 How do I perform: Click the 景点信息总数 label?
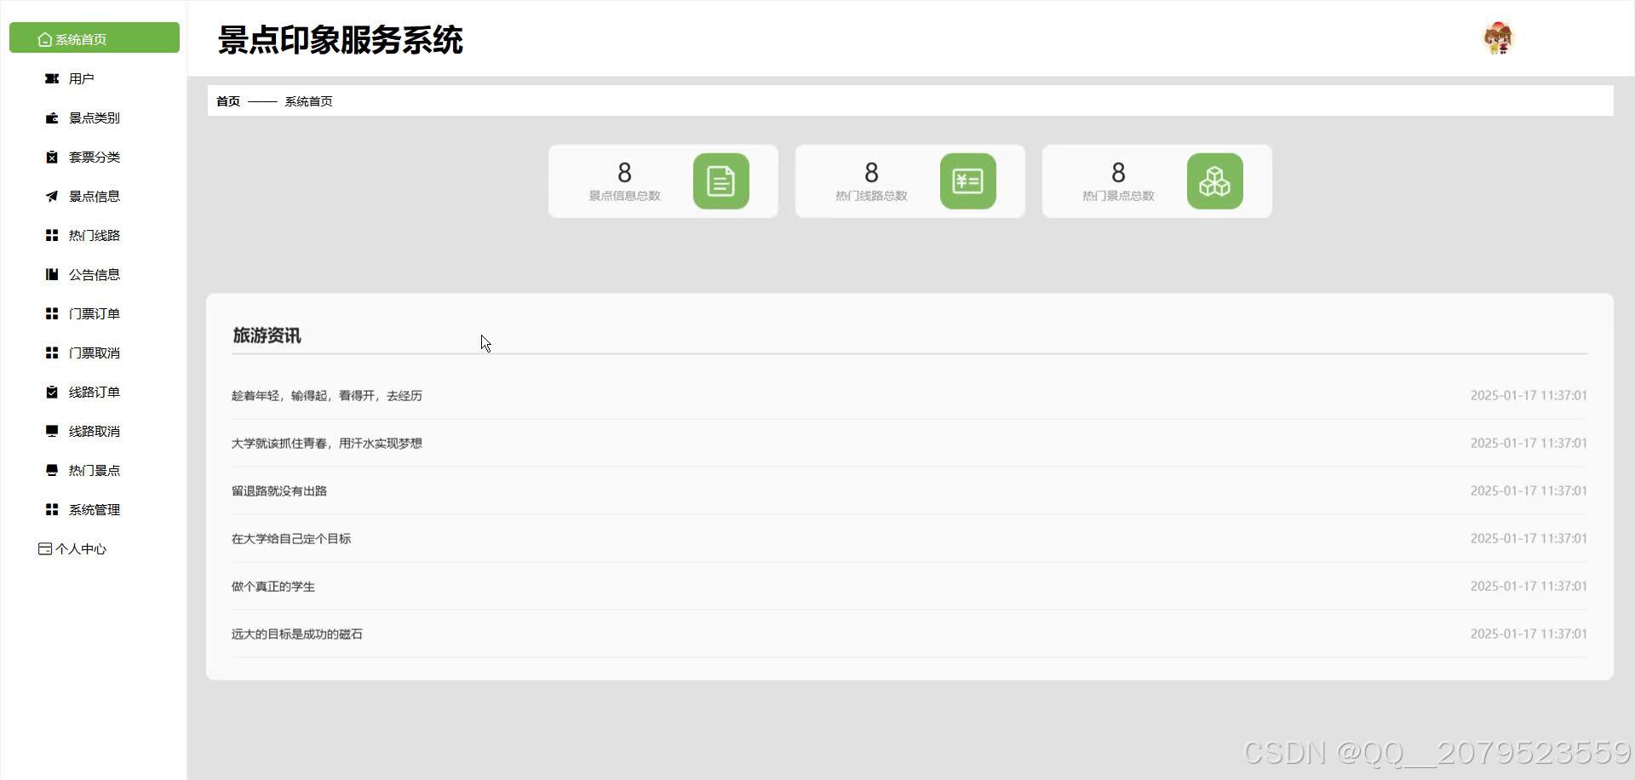(624, 196)
